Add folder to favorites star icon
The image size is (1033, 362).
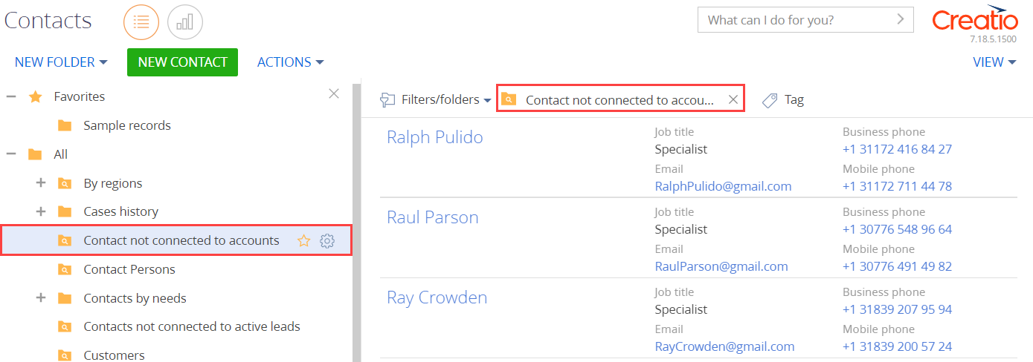(x=303, y=240)
